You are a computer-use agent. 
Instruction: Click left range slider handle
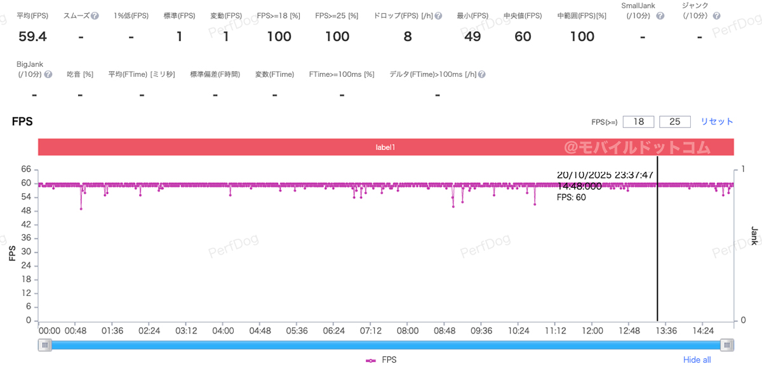pos(44,345)
